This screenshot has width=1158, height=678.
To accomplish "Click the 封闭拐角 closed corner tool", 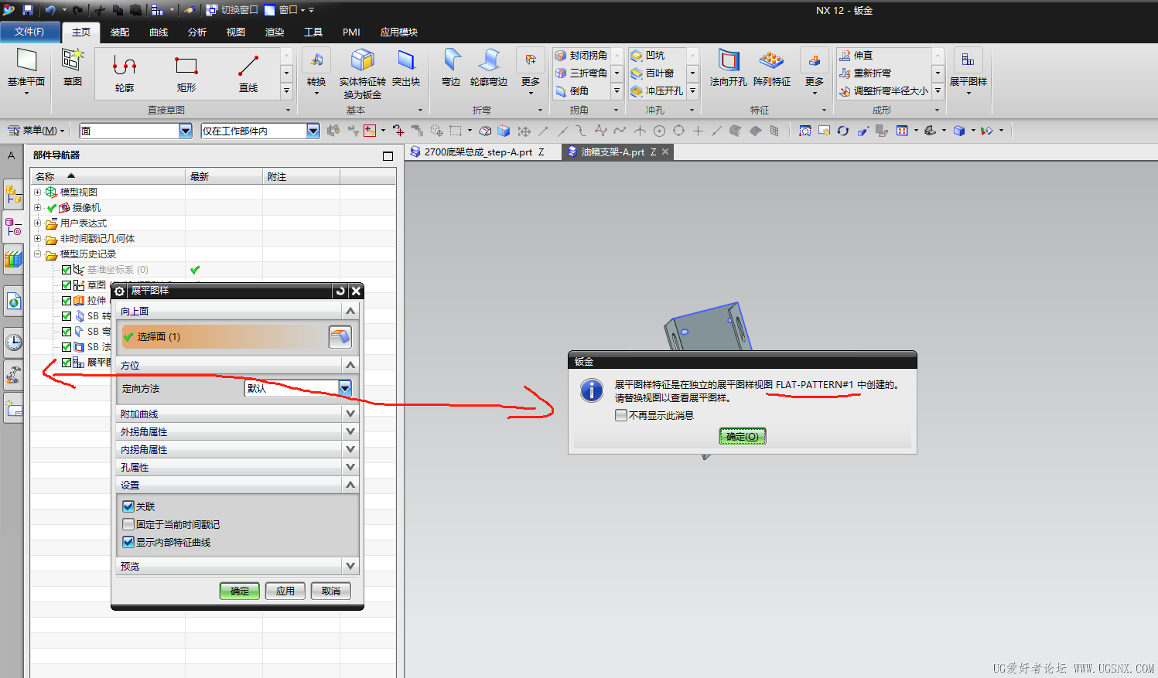I will (x=582, y=56).
